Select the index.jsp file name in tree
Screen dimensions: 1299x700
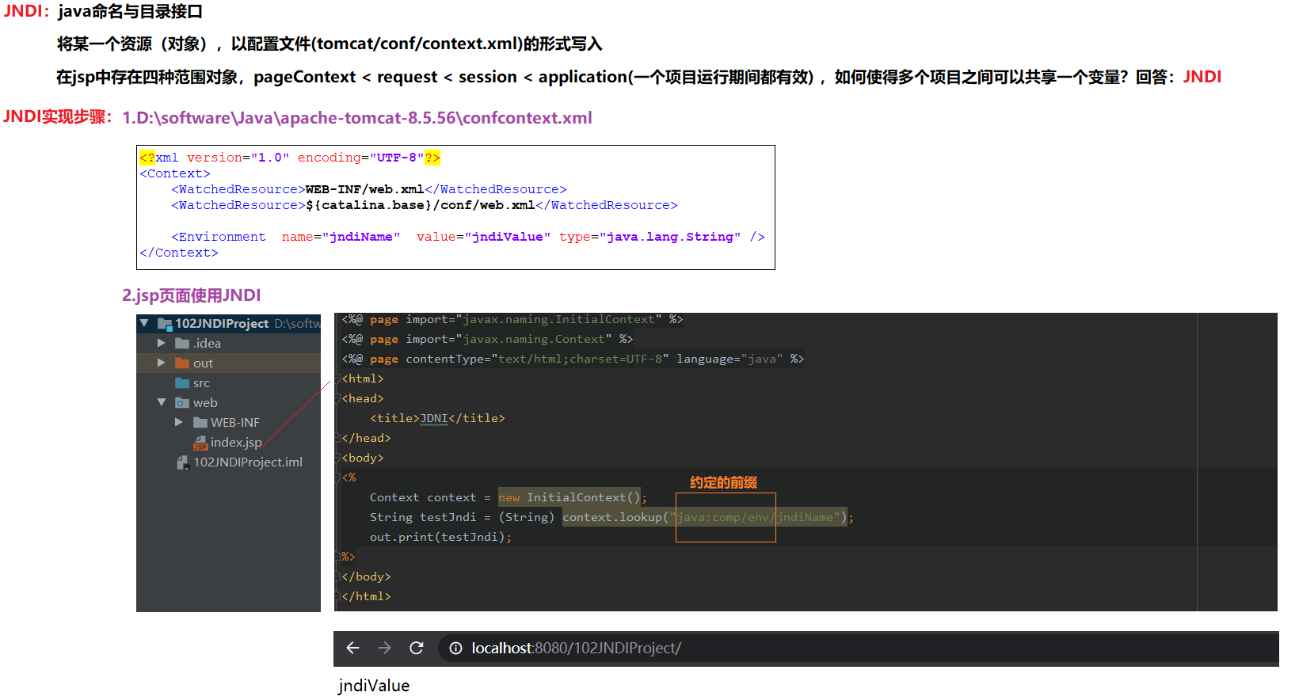pyautogui.click(x=236, y=443)
